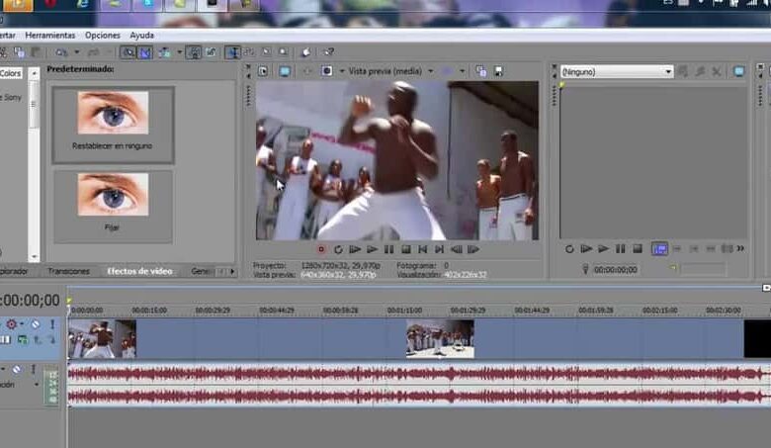Click the 00:01:15:00 ruler mark
Viewport: 771px width, 448px height.
pos(404,311)
